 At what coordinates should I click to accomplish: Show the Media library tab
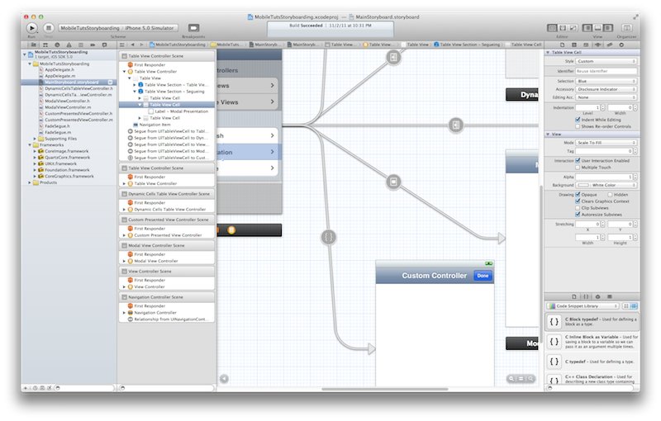click(x=610, y=296)
